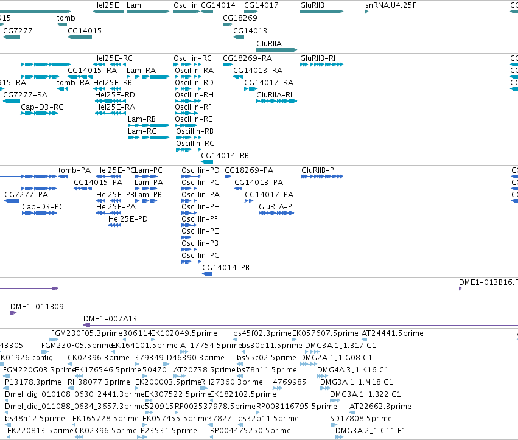
Task: Select transcript Cap-D3-RC
Action: (x=39, y=113)
